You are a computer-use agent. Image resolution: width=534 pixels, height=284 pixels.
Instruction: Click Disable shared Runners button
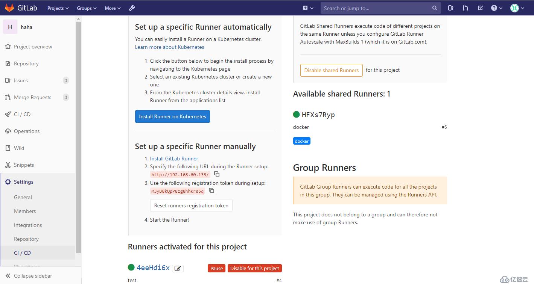(x=331, y=70)
